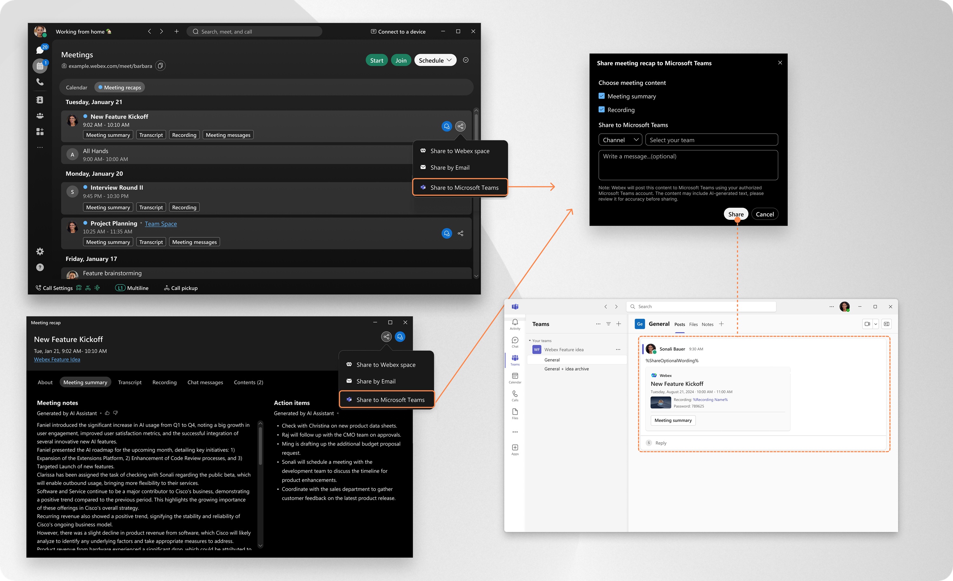Open Messaging icon with 20 badge

click(x=40, y=50)
